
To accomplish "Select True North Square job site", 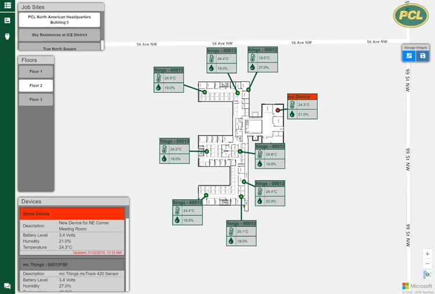I will click(59, 46).
